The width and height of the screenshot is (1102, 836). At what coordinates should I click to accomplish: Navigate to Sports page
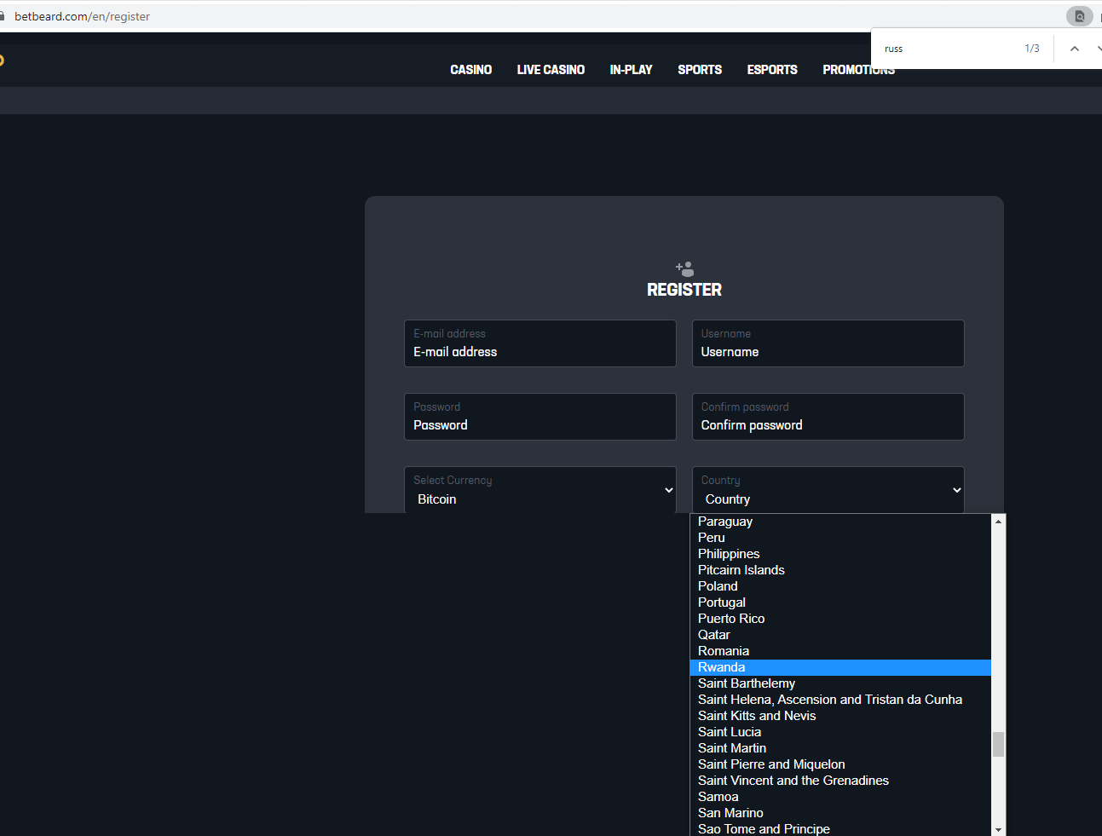[700, 70]
